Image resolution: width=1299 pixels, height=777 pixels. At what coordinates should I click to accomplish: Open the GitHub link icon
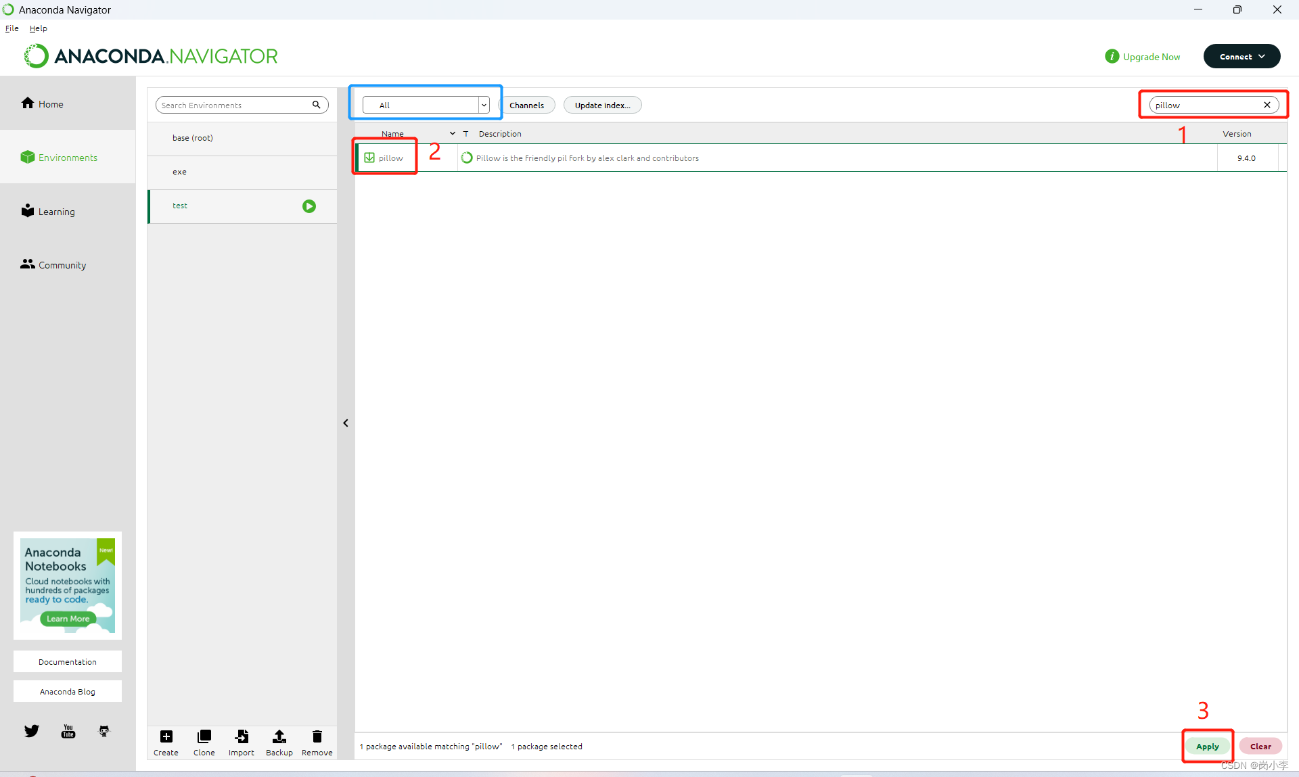click(104, 731)
